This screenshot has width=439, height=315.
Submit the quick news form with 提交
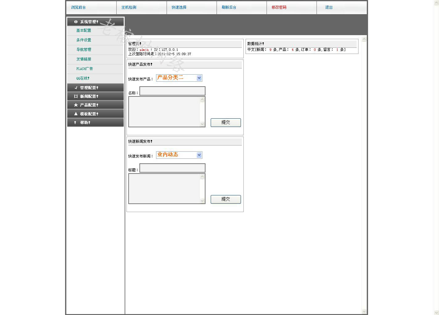[x=226, y=199]
